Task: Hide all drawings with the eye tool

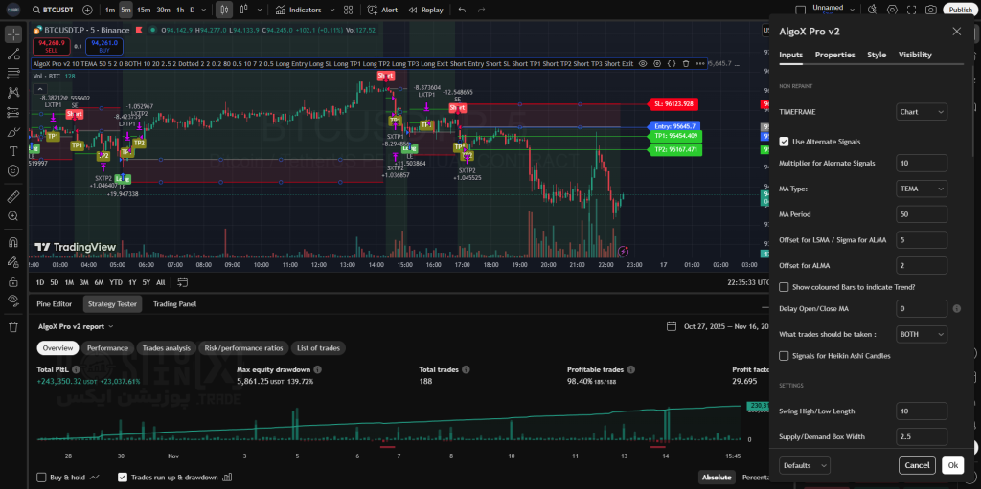Action: tap(13, 300)
